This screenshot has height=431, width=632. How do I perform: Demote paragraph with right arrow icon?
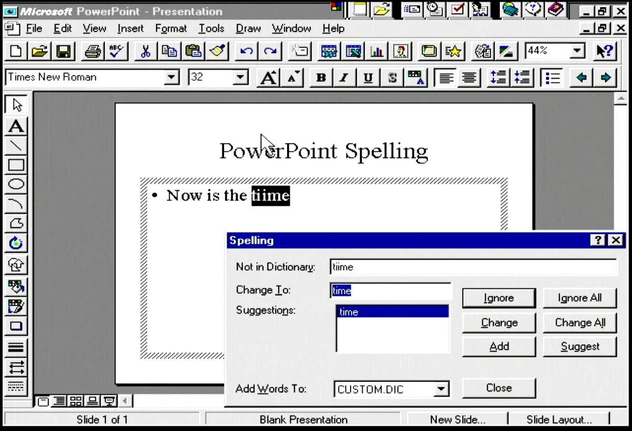pyautogui.click(x=605, y=78)
